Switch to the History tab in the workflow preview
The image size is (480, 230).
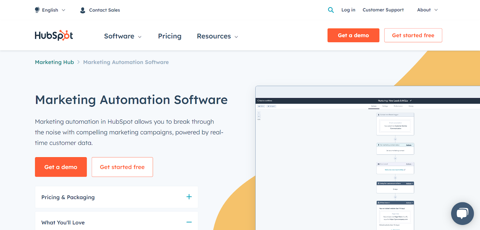[x=411, y=106]
